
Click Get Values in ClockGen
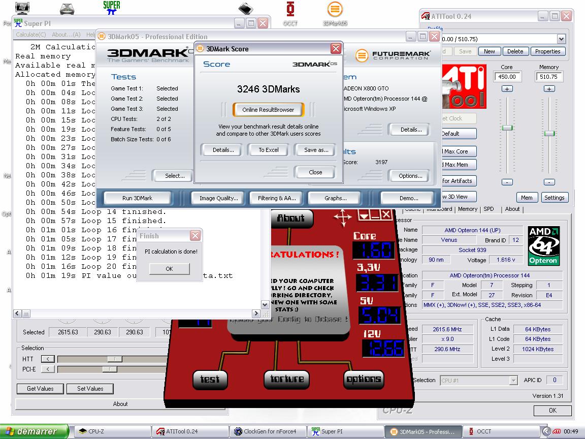(40, 389)
